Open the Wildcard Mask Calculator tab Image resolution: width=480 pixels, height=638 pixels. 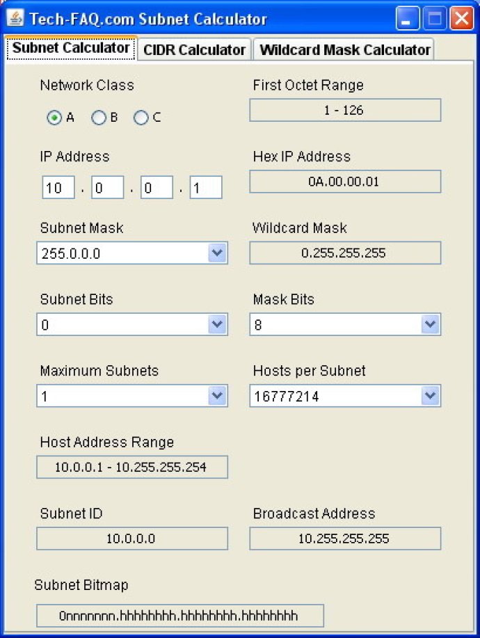(x=343, y=49)
